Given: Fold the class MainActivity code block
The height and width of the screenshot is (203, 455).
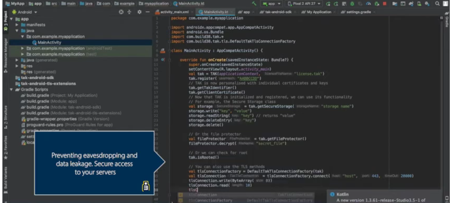Looking at the screenshot, I should coord(169,51).
